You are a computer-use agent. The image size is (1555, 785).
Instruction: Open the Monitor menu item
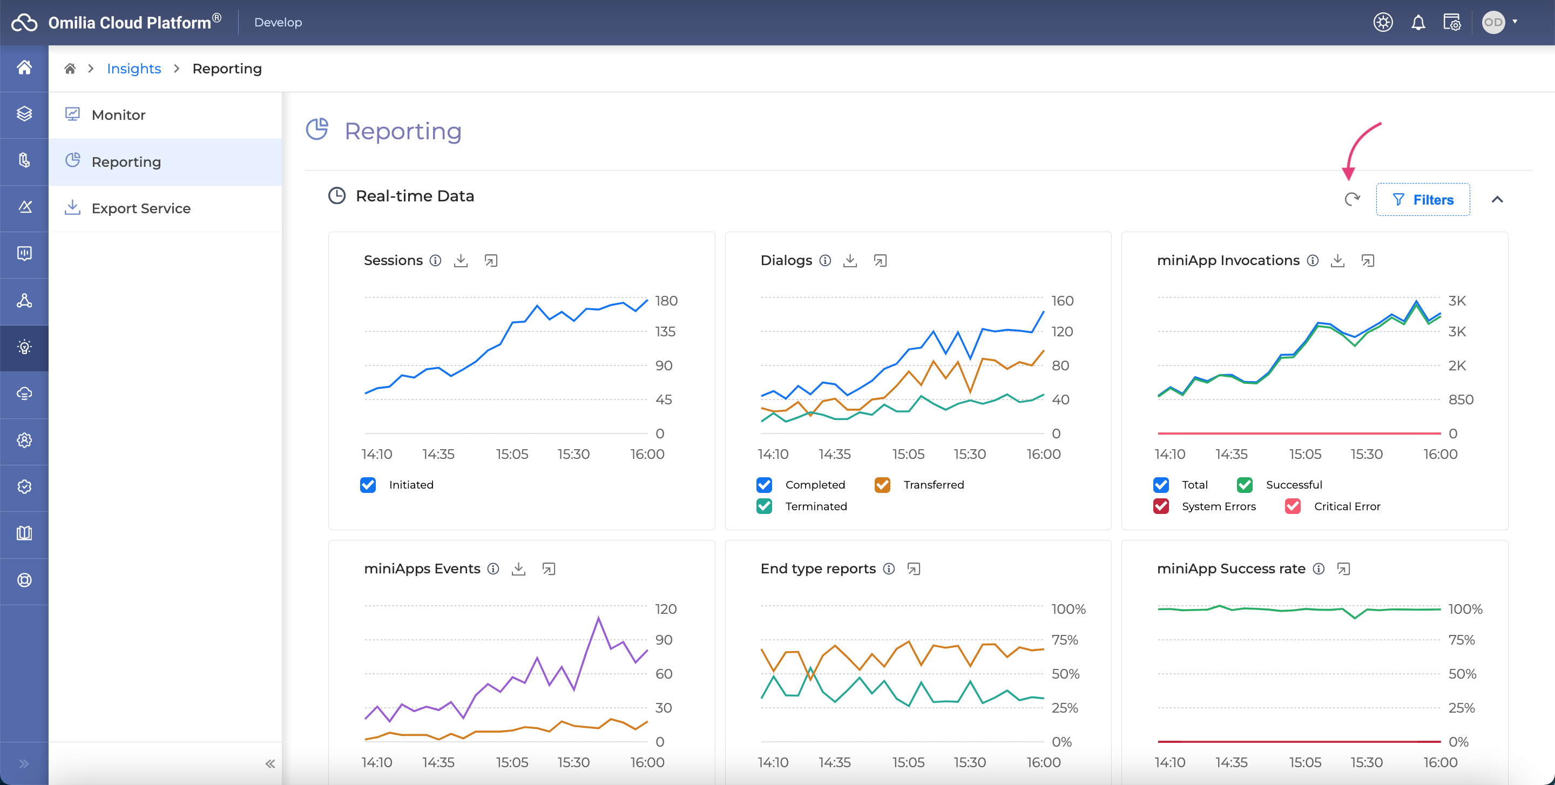[118, 115]
